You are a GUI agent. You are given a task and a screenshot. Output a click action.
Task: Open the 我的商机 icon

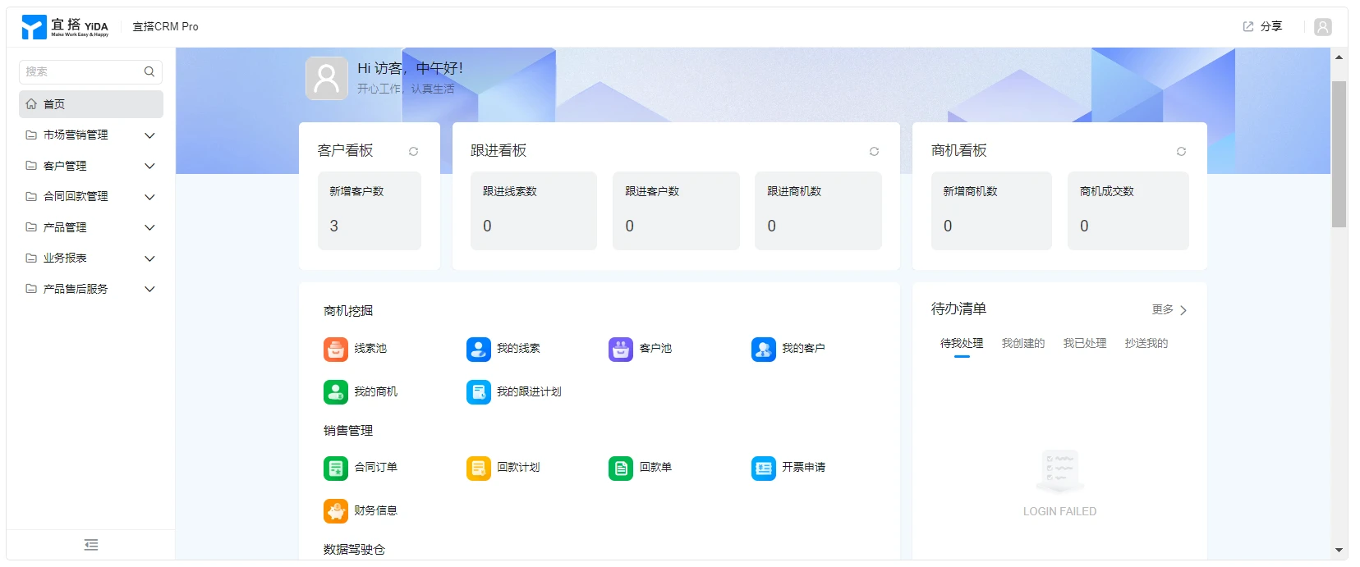[x=336, y=392]
